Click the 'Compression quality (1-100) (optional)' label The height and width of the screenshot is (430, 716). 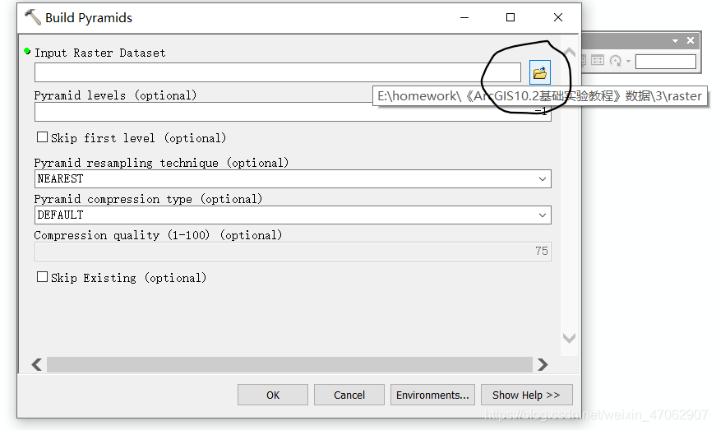[158, 235]
